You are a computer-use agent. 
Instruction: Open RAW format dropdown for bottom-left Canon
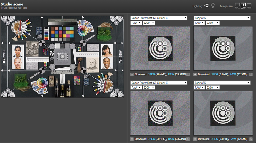coord(136,88)
